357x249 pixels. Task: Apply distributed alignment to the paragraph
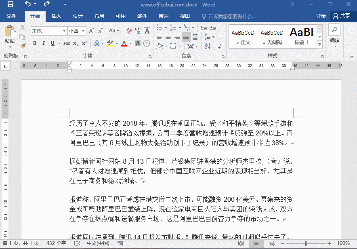[x=195, y=37]
